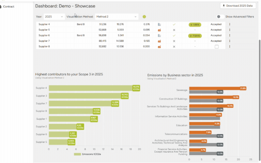
Task: Select the Supplier 8 table name cell
Action: click(44, 46)
